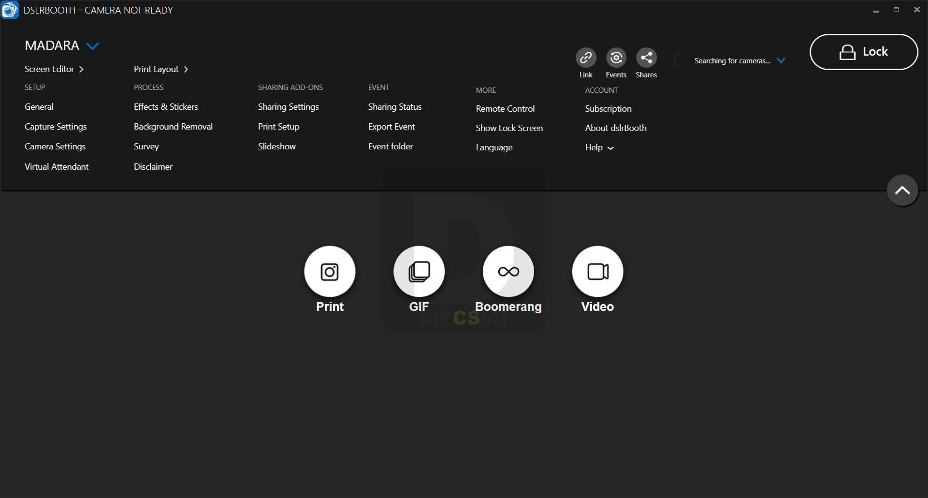
Task: Open Camera Settings
Action: point(55,146)
